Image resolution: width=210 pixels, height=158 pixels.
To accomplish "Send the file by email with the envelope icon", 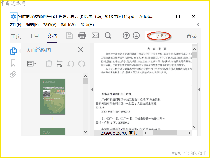I will tap(95, 36).
